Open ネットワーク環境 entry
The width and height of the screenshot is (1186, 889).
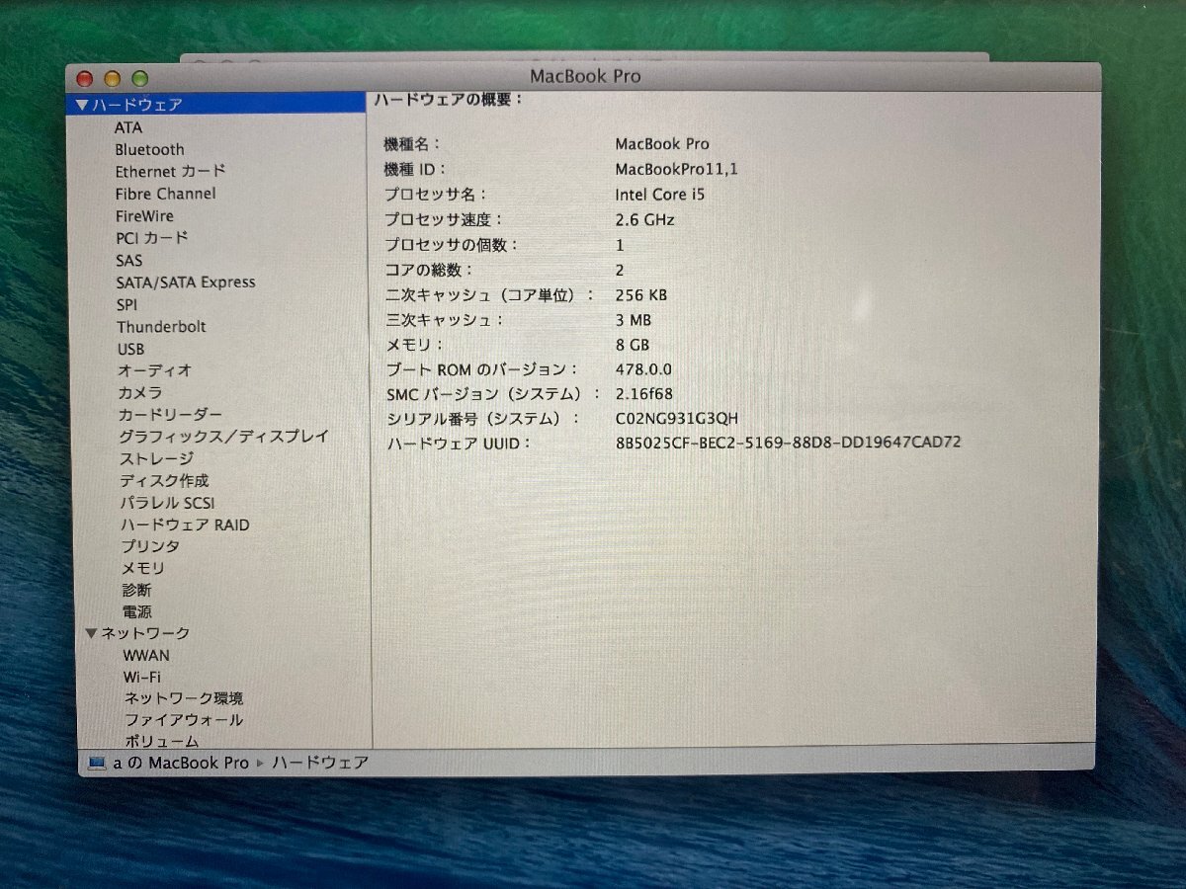[183, 698]
